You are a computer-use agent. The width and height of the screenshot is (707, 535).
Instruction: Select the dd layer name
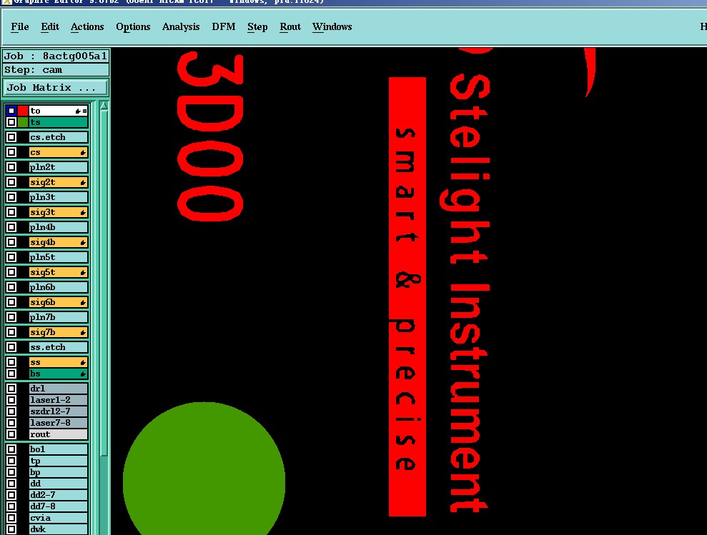[x=58, y=484]
